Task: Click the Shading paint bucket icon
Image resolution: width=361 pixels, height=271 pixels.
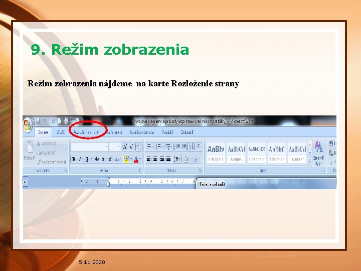Action: pyautogui.click(x=186, y=159)
